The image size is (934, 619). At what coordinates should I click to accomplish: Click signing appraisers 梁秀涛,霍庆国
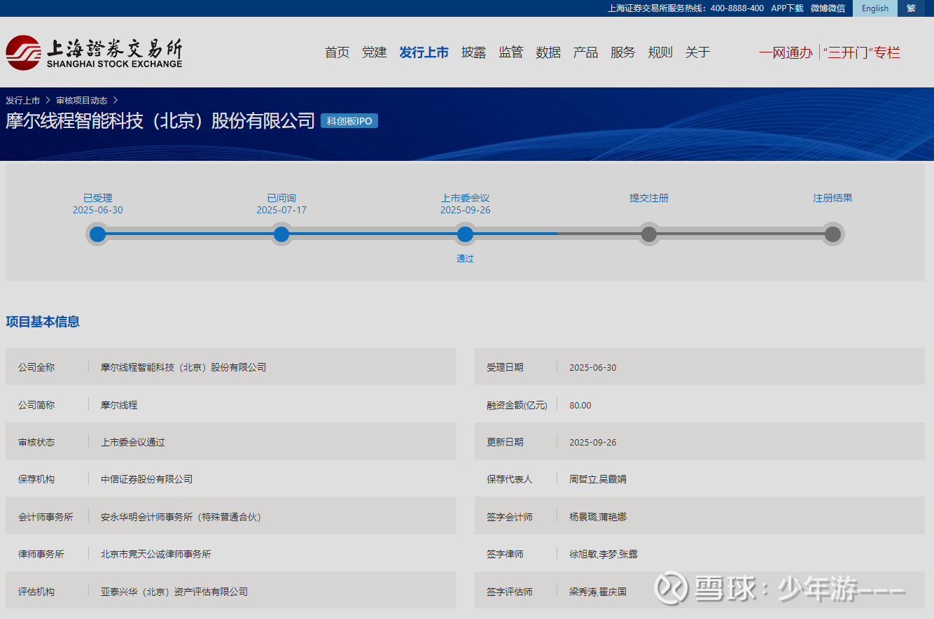point(598,592)
